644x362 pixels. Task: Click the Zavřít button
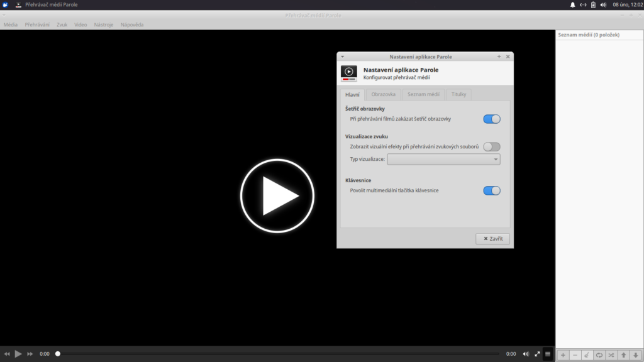point(492,238)
